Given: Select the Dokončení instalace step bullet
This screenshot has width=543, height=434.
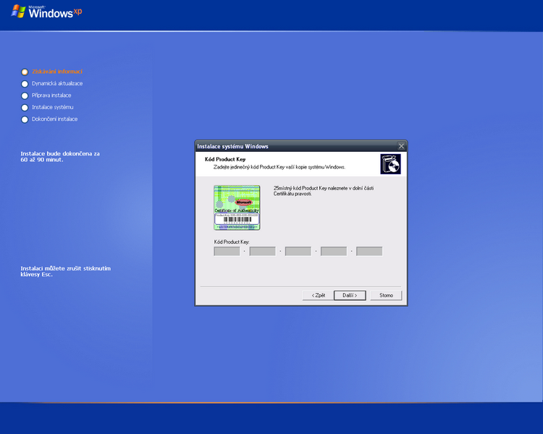Looking at the screenshot, I should click(x=25, y=119).
